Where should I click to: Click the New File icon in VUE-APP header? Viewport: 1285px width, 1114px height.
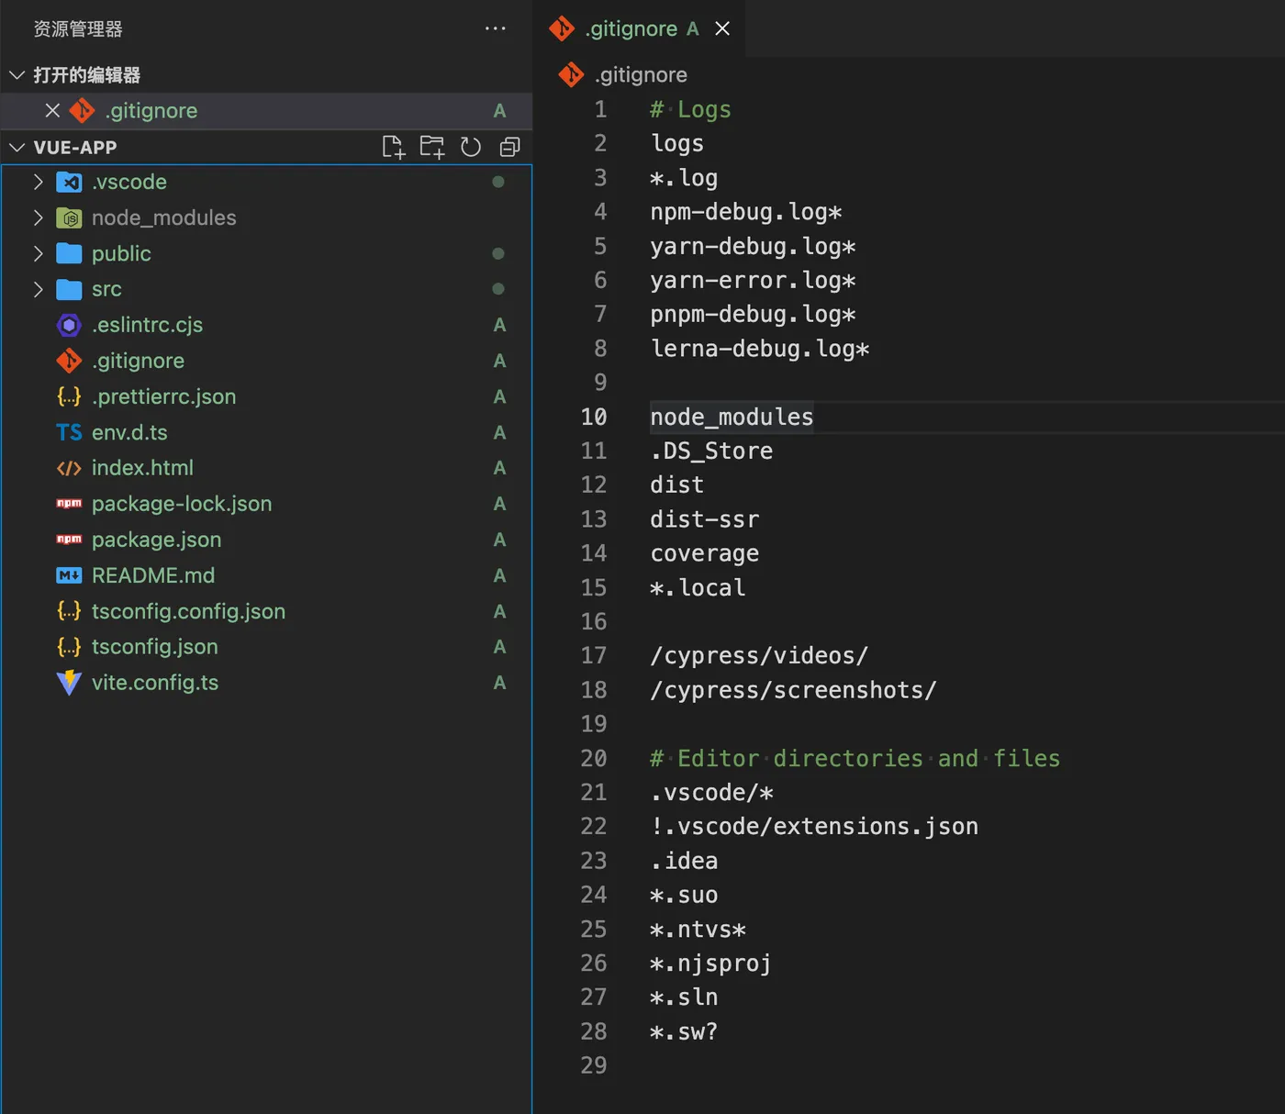coord(394,147)
